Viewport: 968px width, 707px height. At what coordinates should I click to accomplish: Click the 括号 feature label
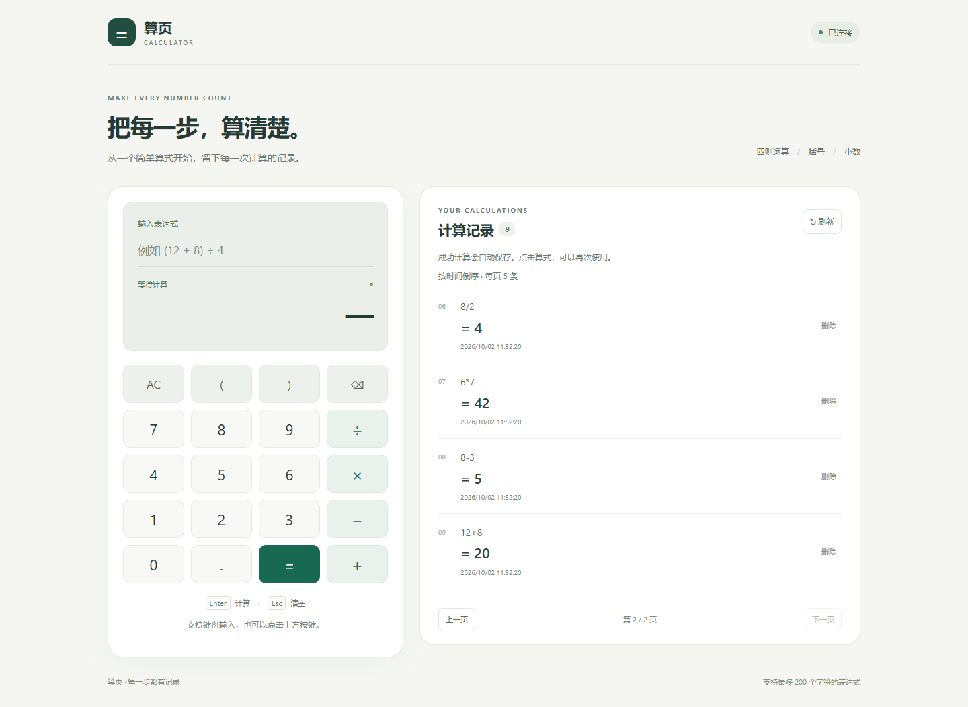point(816,152)
